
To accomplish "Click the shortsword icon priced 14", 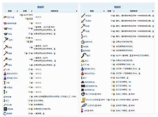I will click(x=83, y=16).
